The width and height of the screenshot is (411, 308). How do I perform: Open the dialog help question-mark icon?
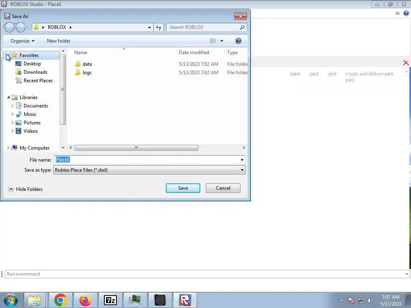pos(238,41)
